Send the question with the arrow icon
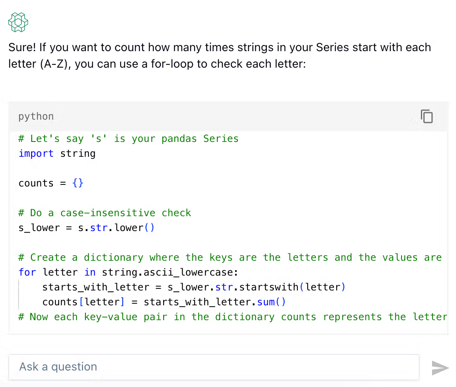This screenshot has height=387, width=456. [x=440, y=368]
